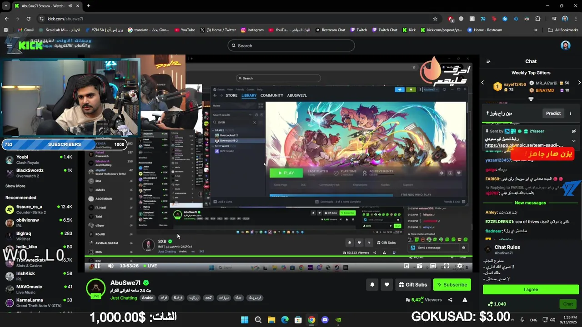The image size is (582, 327).
Task: Click the address bar URL
Action: click(65, 19)
